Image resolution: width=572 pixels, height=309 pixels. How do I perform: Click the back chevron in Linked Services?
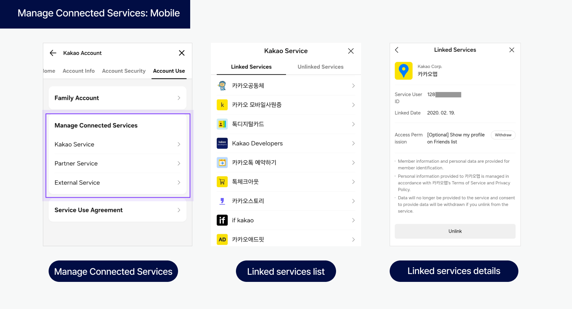(x=397, y=50)
